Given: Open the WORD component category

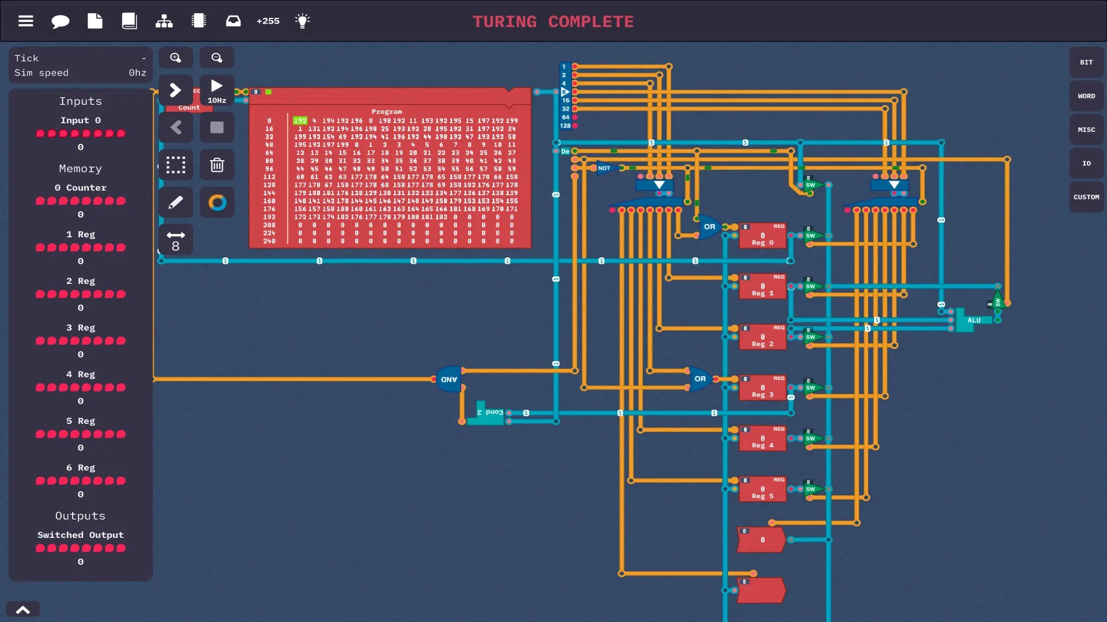Looking at the screenshot, I should [1086, 96].
